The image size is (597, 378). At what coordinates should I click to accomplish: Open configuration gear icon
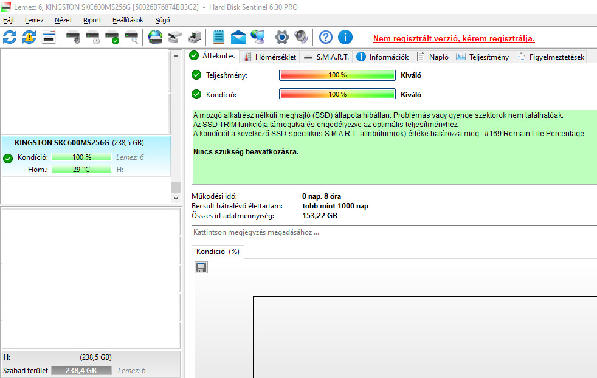281,37
